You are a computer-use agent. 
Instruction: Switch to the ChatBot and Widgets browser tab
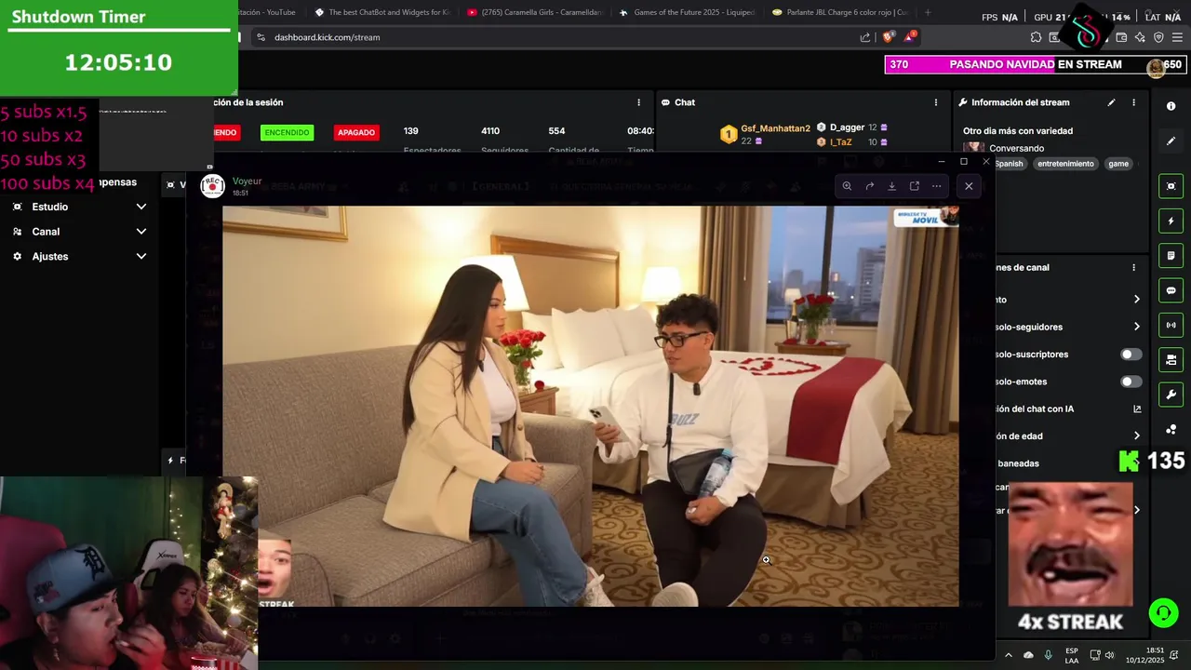pyautogui.click(x=381, y=12)
